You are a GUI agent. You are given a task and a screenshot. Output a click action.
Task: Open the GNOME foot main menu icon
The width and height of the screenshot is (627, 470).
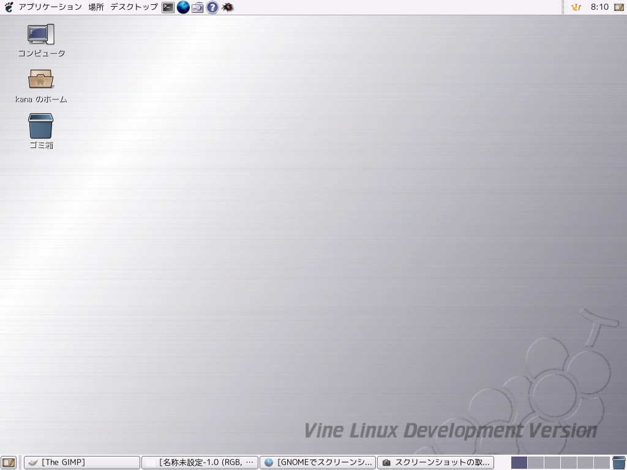pyautogui.click(x=8, y=7)
